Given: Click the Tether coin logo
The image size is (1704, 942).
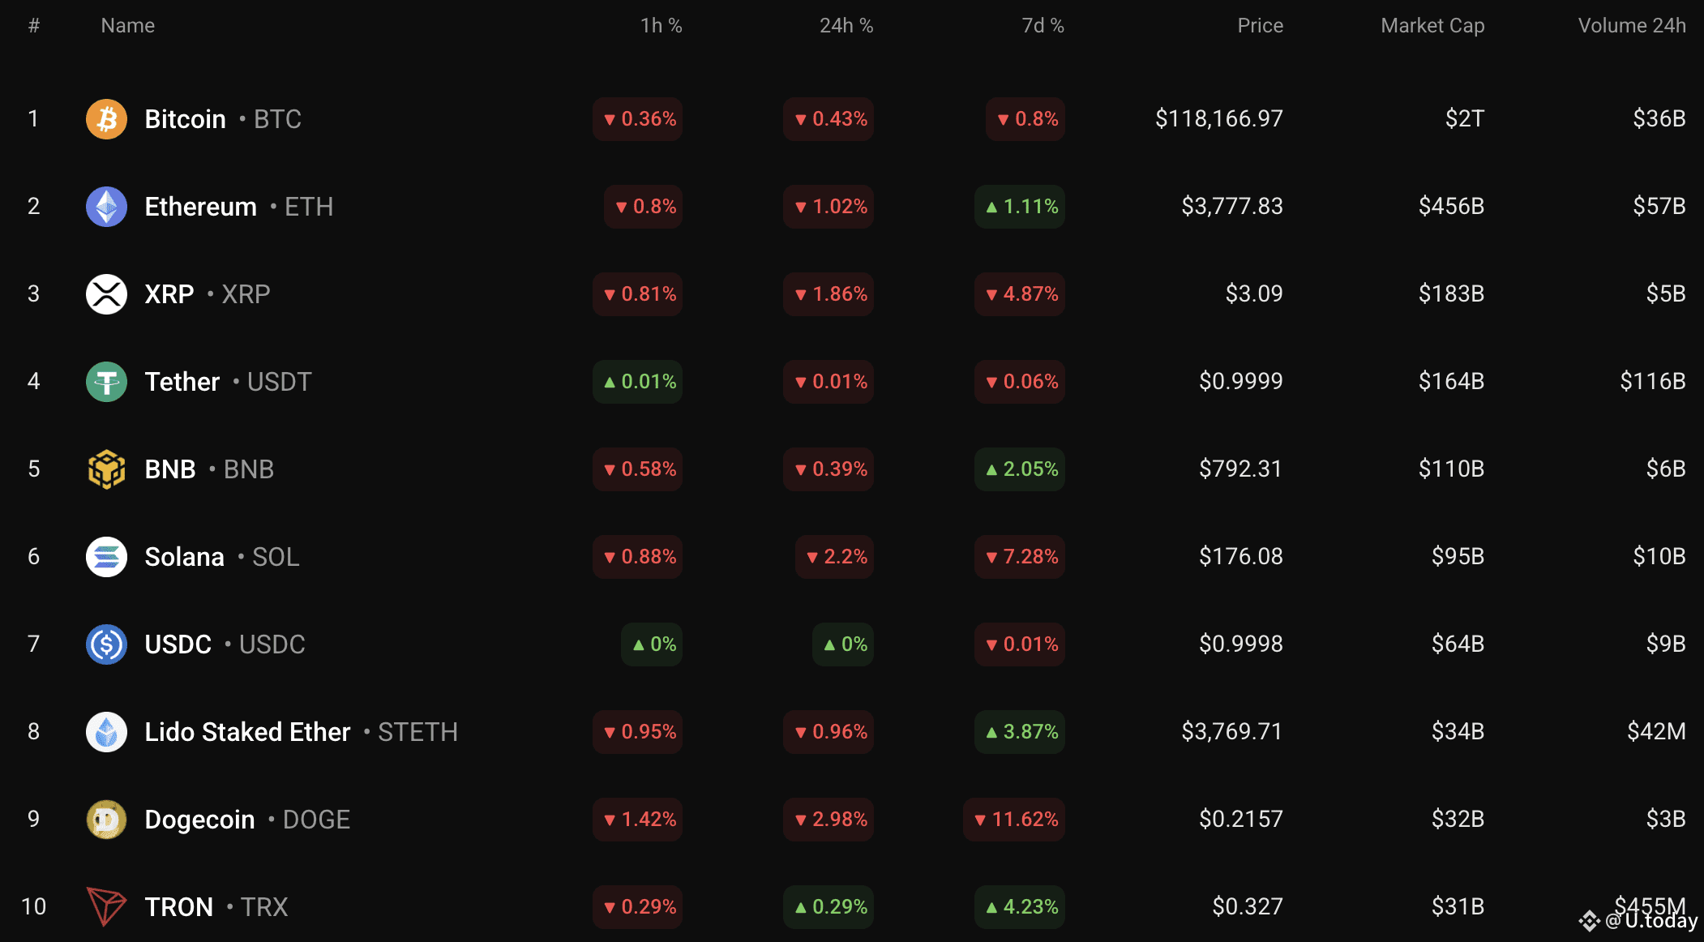Looking at the screenshot, I should [x=106, y=382].
